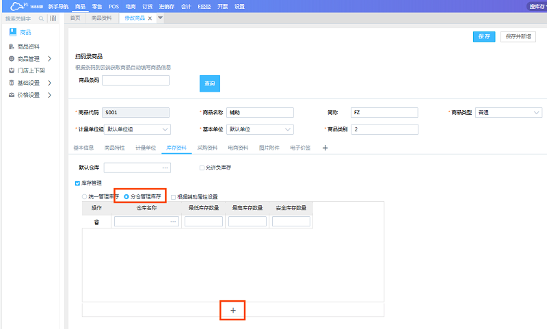Click the trash icon in the warehouse row
Image resolution: width=547 pixels, height=329 pixels.
pos(96,222)
